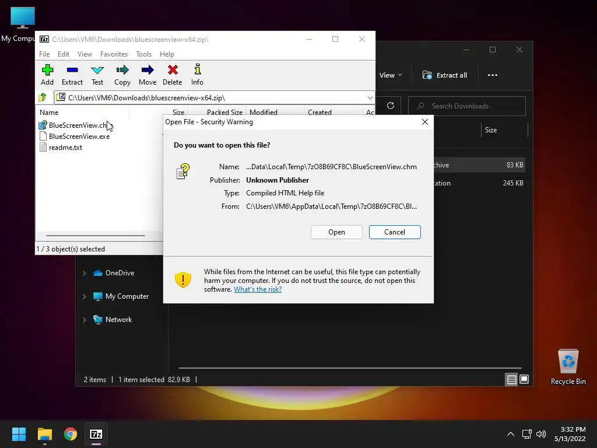597x448 pixels.
Task: Click the Add toolbar icon in 7-Zip
Action: tap(47, 75)
